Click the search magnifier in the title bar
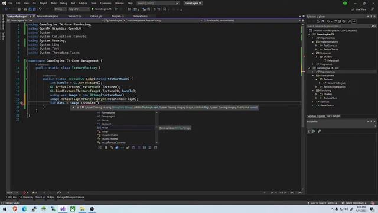Image resolution: width=378 pixels, height=213 pixels. tap(177, 3)
